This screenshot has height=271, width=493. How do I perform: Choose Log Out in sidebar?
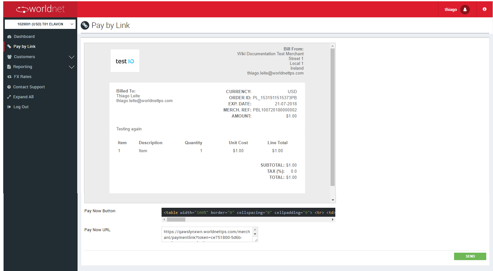point(21,107)
